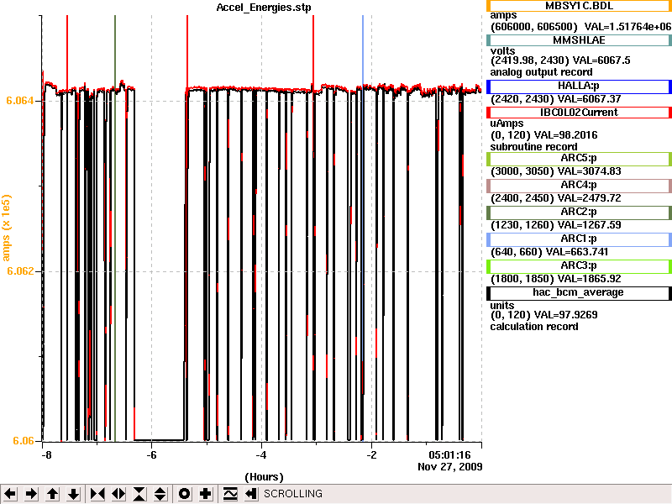Screen dimensions: 672x504
Task: Expand the time axis with outward-pointing triangles
Action: click(x=118, y=494)
